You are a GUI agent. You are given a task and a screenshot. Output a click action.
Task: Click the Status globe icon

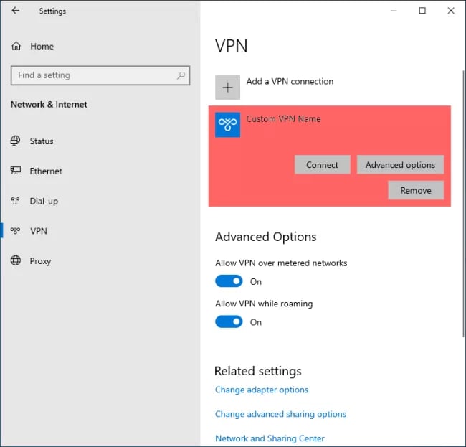(16, 141)
